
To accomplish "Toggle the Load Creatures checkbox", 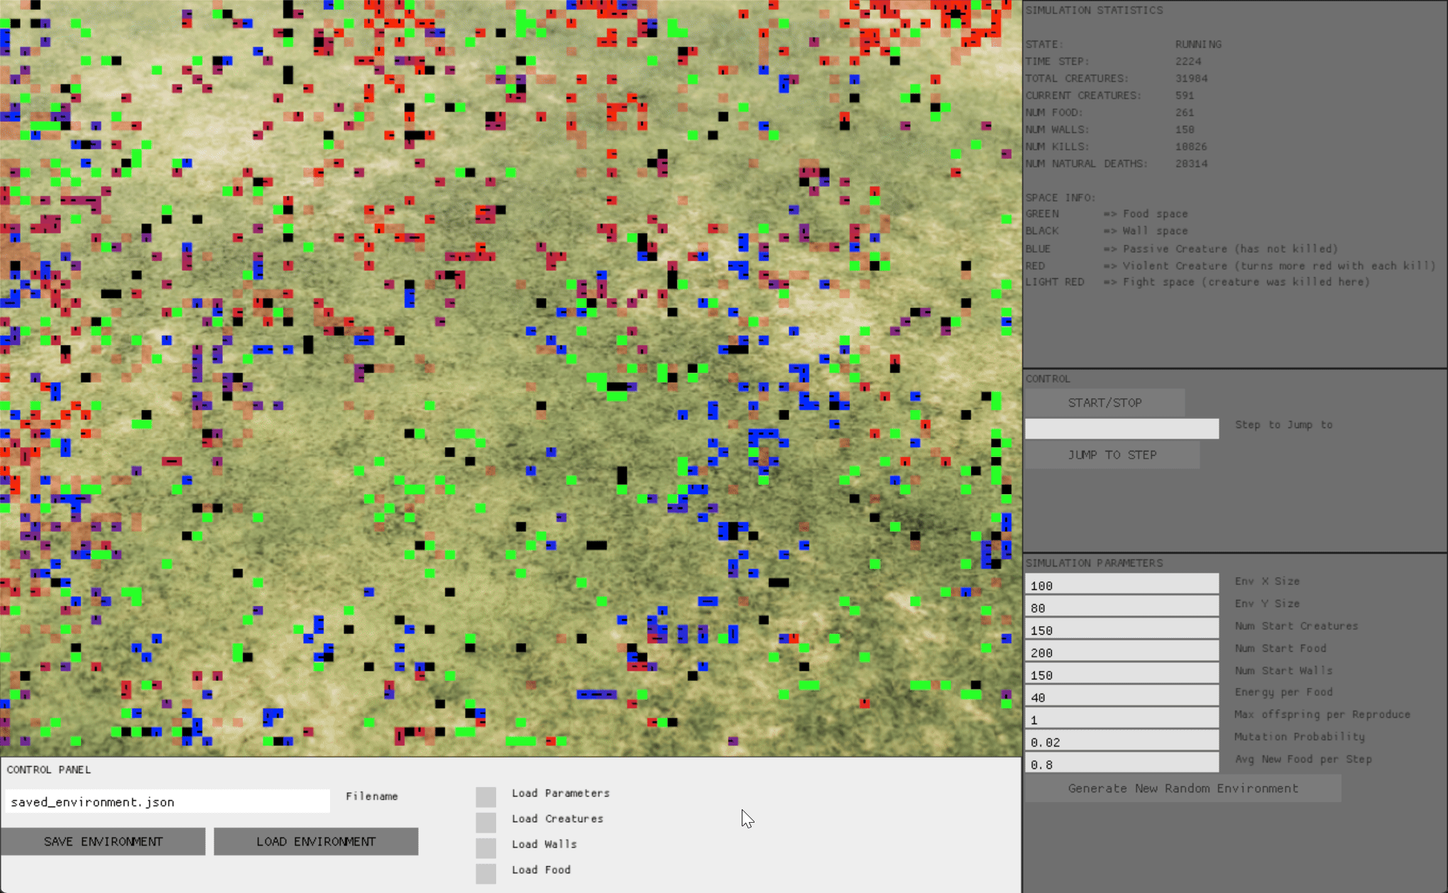I will [x=486, y=822].
